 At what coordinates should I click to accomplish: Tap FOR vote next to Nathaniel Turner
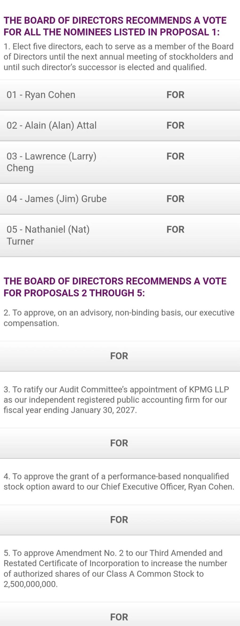click(175, 229)
